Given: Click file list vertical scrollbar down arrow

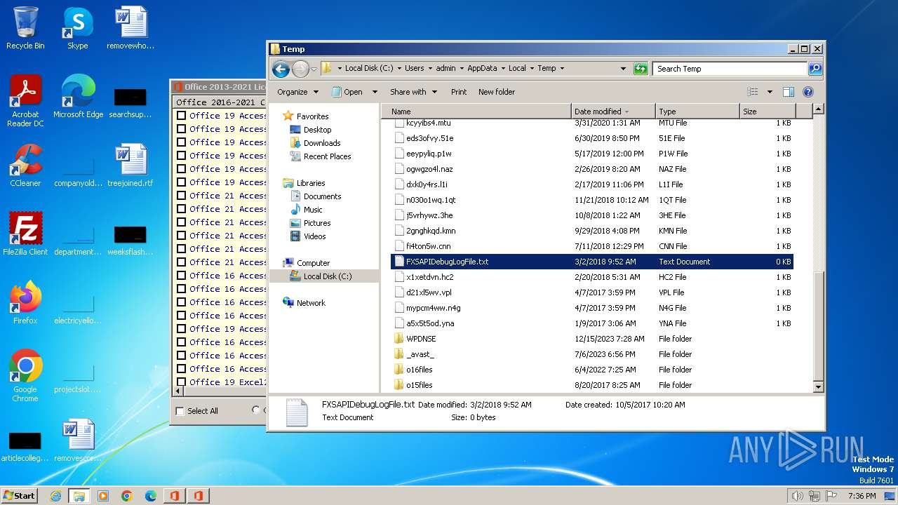Looking at the screenshot, I should click(818, 386).
